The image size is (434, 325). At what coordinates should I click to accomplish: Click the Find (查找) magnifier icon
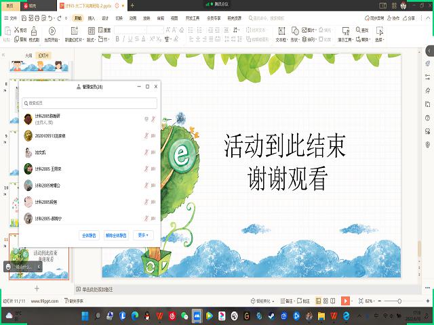[362, 30]
